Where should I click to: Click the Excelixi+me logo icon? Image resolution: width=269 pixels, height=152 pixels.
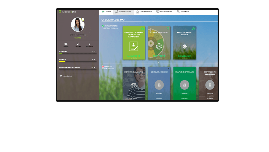pos(60,12)
